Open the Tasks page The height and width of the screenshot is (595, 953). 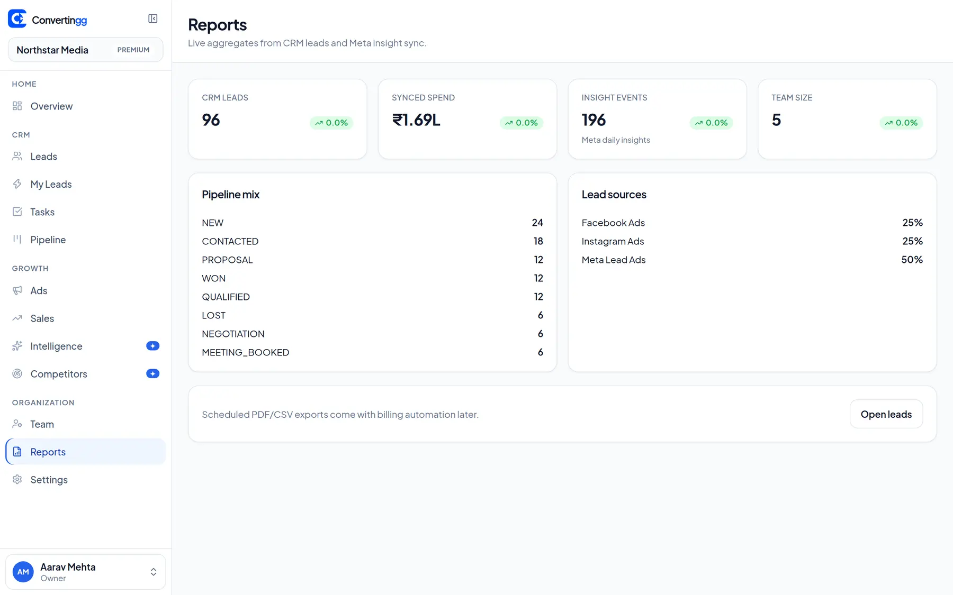pyautogui.click(x=86, y=212)
